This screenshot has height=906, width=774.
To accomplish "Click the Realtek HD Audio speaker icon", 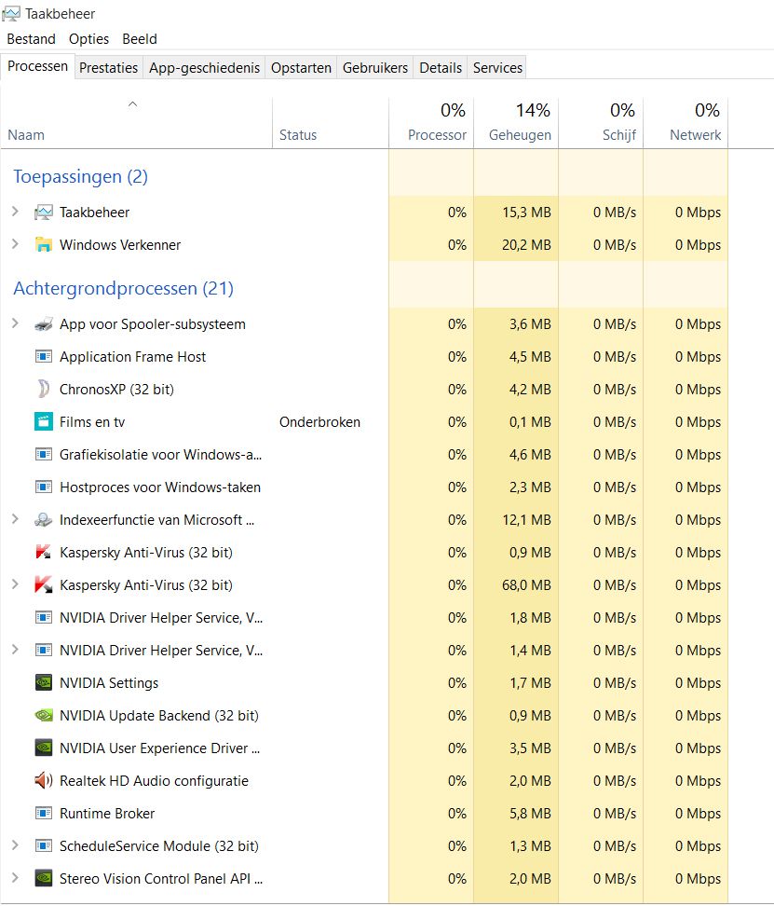I will (43, 780).
